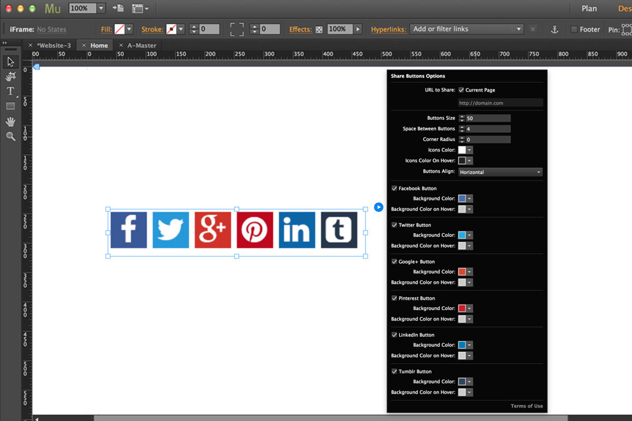Viewport: 632px width, 421px height.
Task: Adjust the Corner Radius stepper
Action: coord(462,139)
